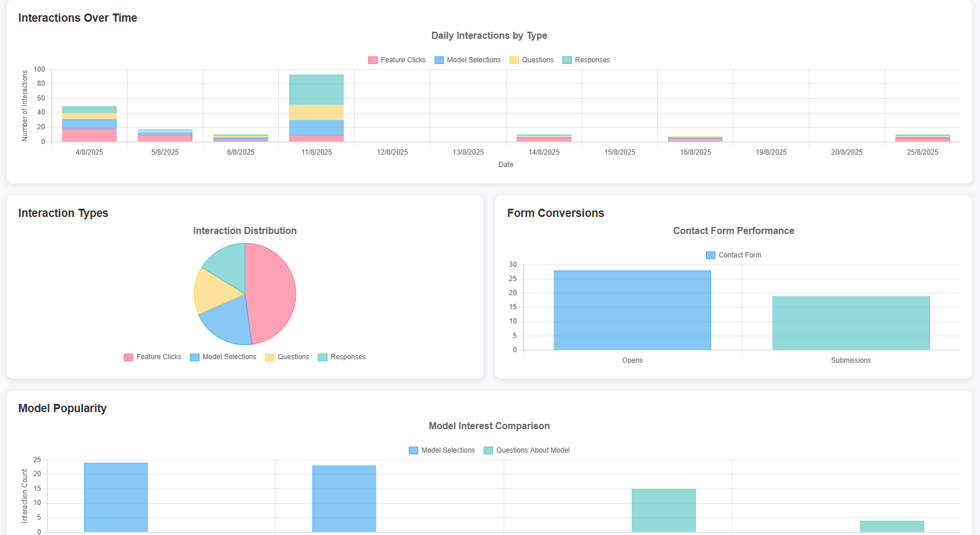The height and width of the screenshot is (535, 980).
Task: Click yellow Questions swatch in Daily Interactions legend
Action: click(x=514, y=60)
